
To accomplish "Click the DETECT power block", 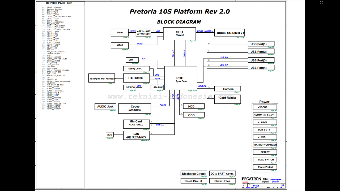I will click(x=265, y=152).
